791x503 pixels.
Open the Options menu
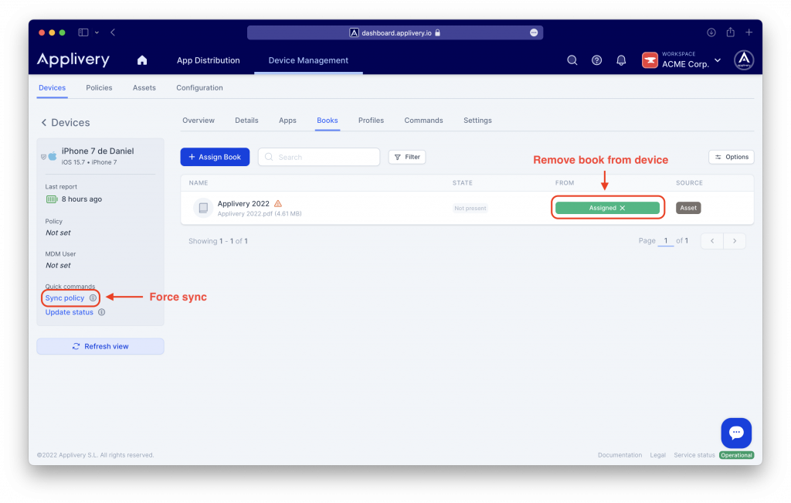732,157
